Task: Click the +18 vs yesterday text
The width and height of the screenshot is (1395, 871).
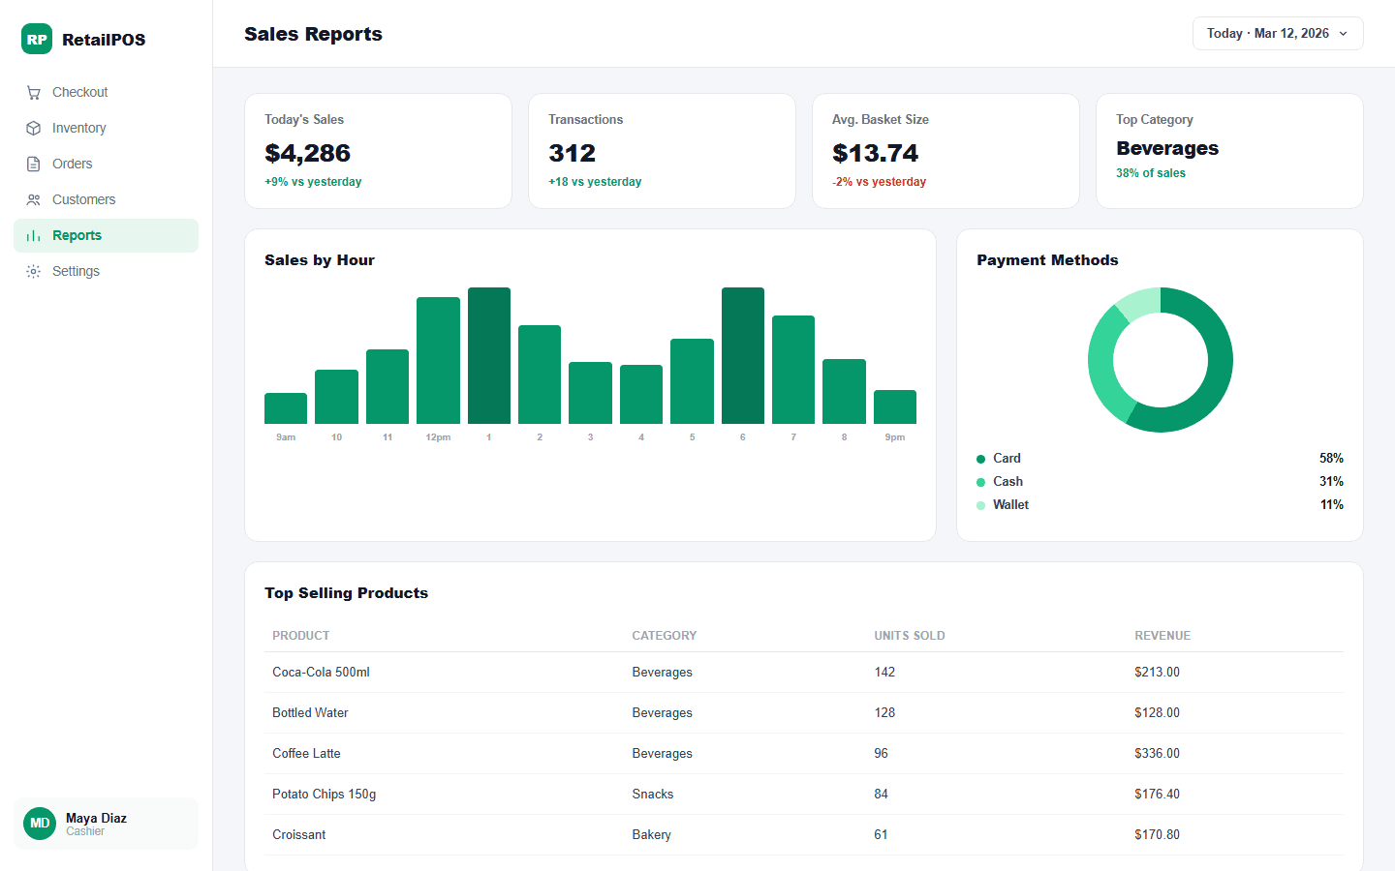Action: point(595,182)
